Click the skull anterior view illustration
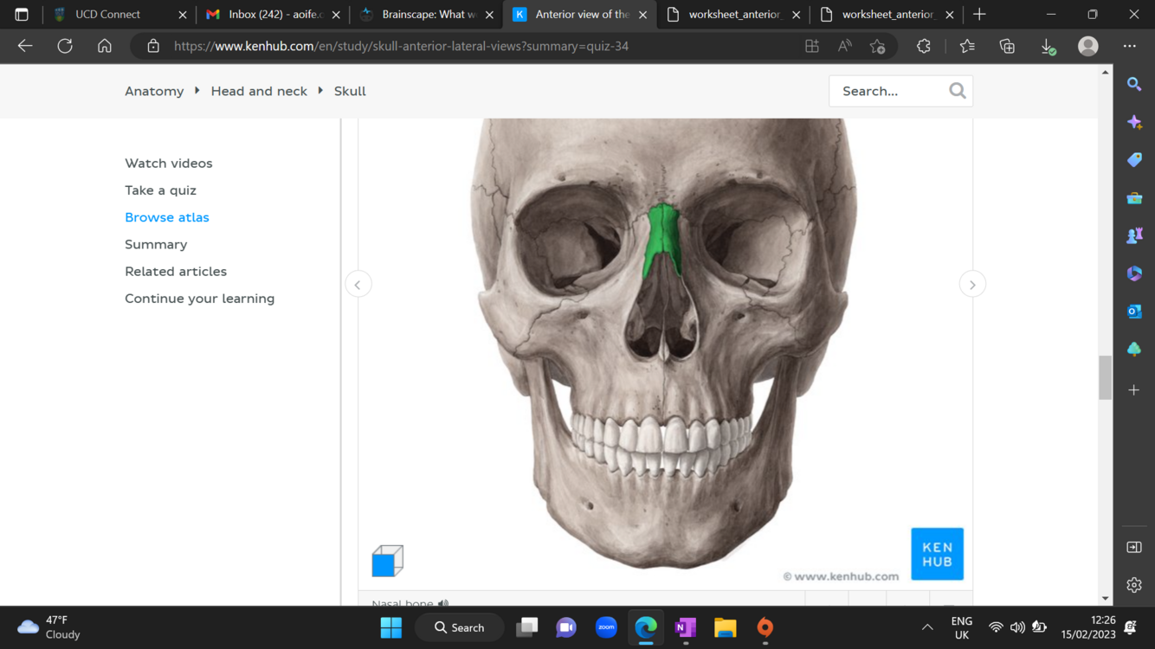1155x649 pixels. pyautogui.click(x=665, y=346)
